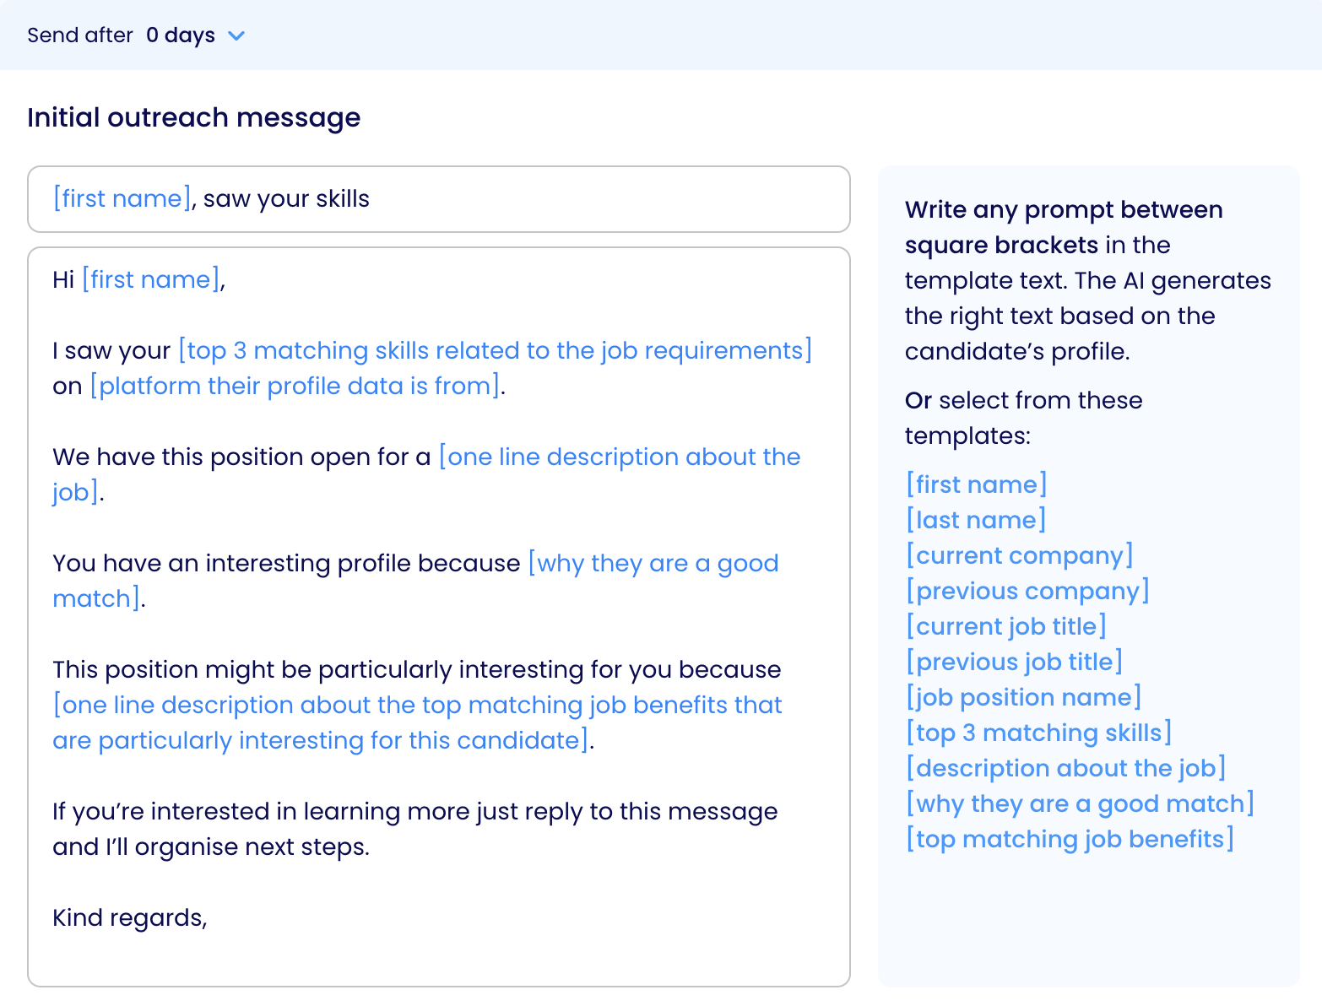Click the [first name] token in greeting line
This screenshot has height=1006, width=1322.
(x=151, y=280)
